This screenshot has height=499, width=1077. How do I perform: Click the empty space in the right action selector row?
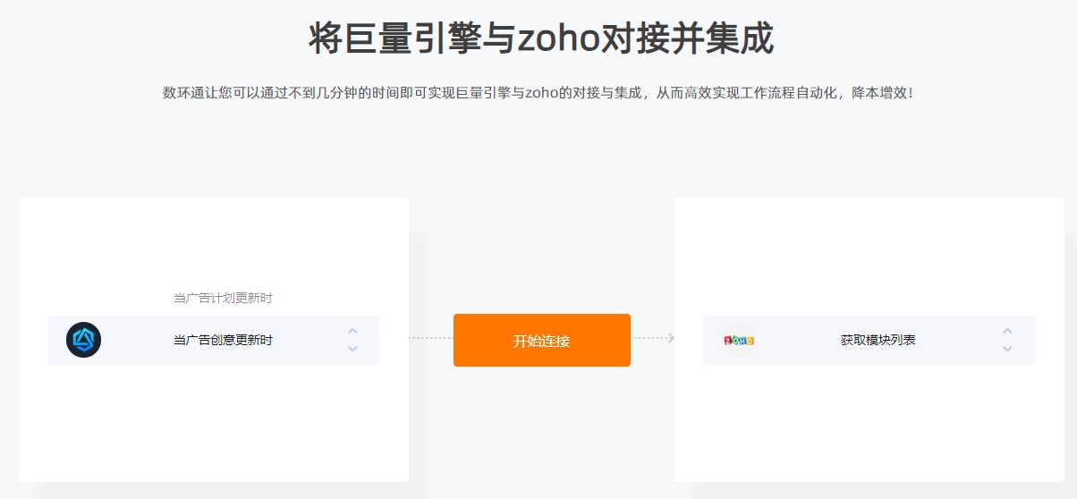pyautogui.click(x=957, y=340)
